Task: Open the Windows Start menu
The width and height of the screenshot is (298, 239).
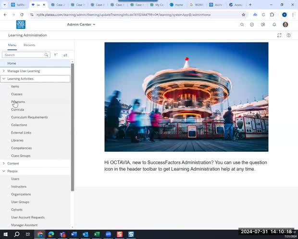Action: 5,234
